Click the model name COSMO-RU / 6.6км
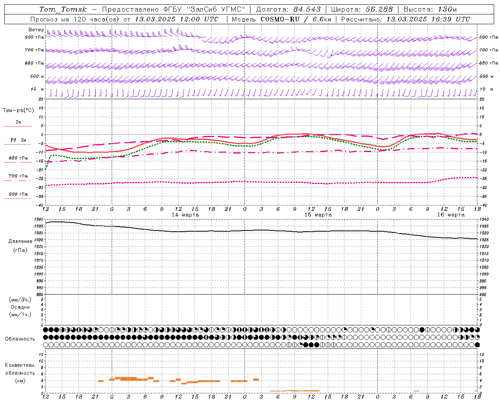This screenshot has height=400, width=500. tap(296, 19)
